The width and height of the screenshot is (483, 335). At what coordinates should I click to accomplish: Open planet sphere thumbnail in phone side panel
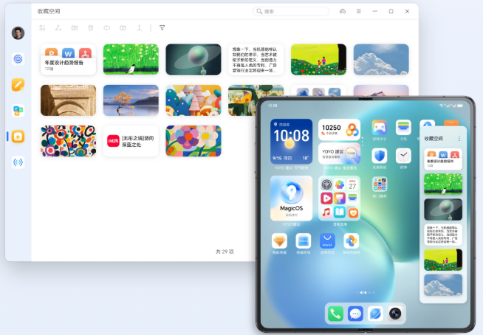(x=443, y=210)
